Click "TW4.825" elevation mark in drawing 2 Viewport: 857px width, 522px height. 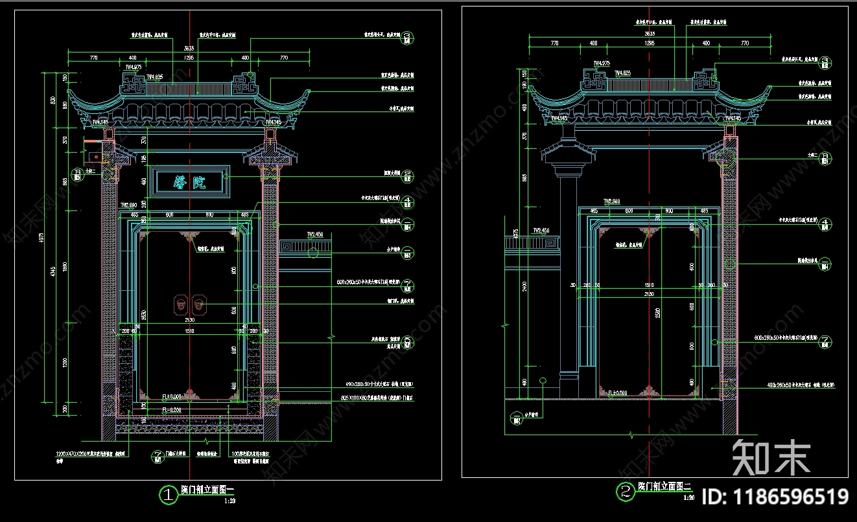[x=623, y=73]
